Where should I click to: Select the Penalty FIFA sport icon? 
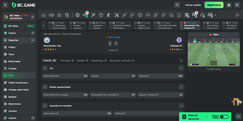point(210,15)
